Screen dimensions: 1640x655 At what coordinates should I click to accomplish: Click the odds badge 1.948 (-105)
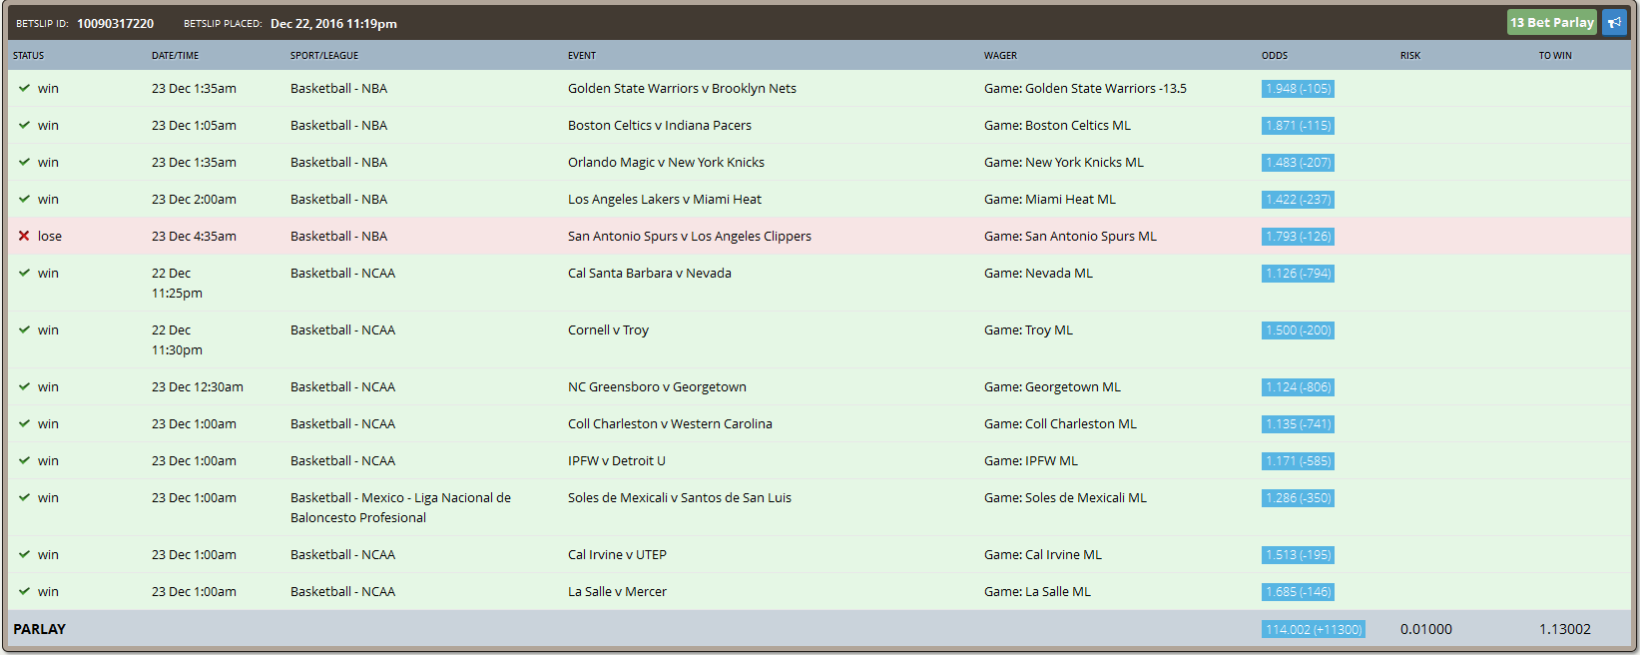(1298, 89)
